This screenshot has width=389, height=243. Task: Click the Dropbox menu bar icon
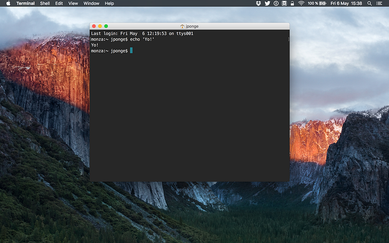(258, 3)
